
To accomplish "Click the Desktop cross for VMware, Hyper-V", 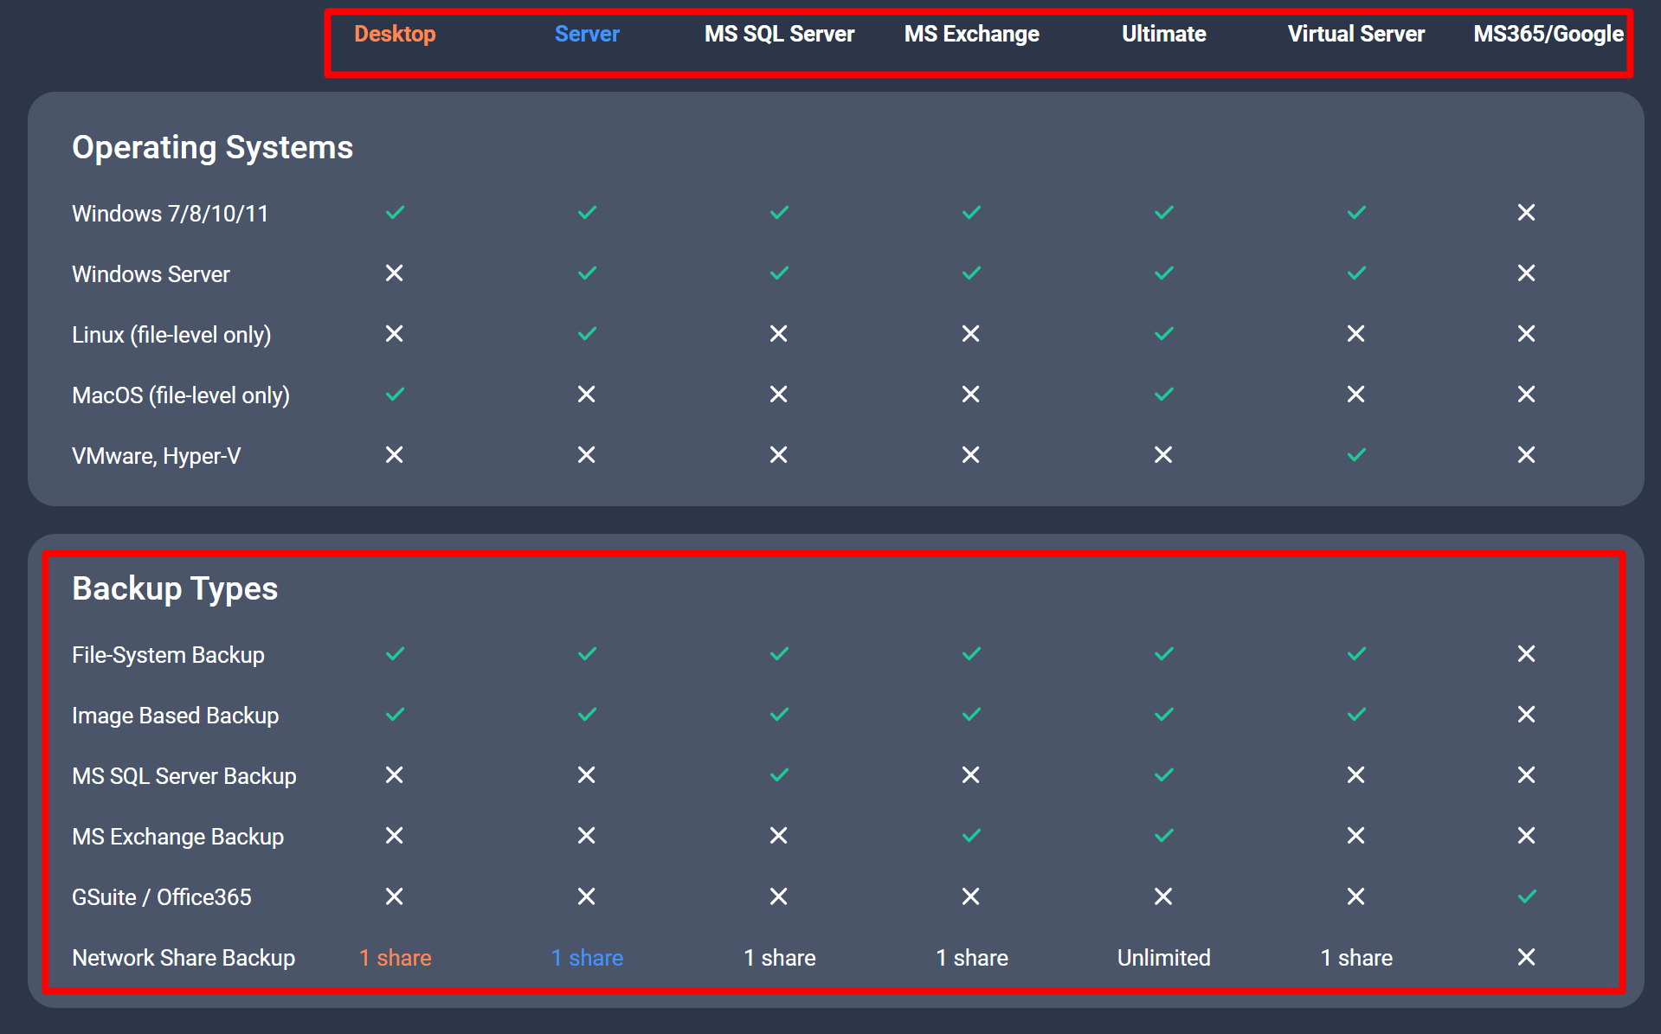I will pos(394,454).
